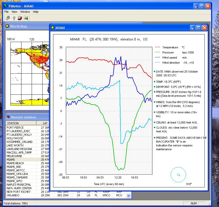Select FORT PIERCE in stations list

tap(15, 128)
